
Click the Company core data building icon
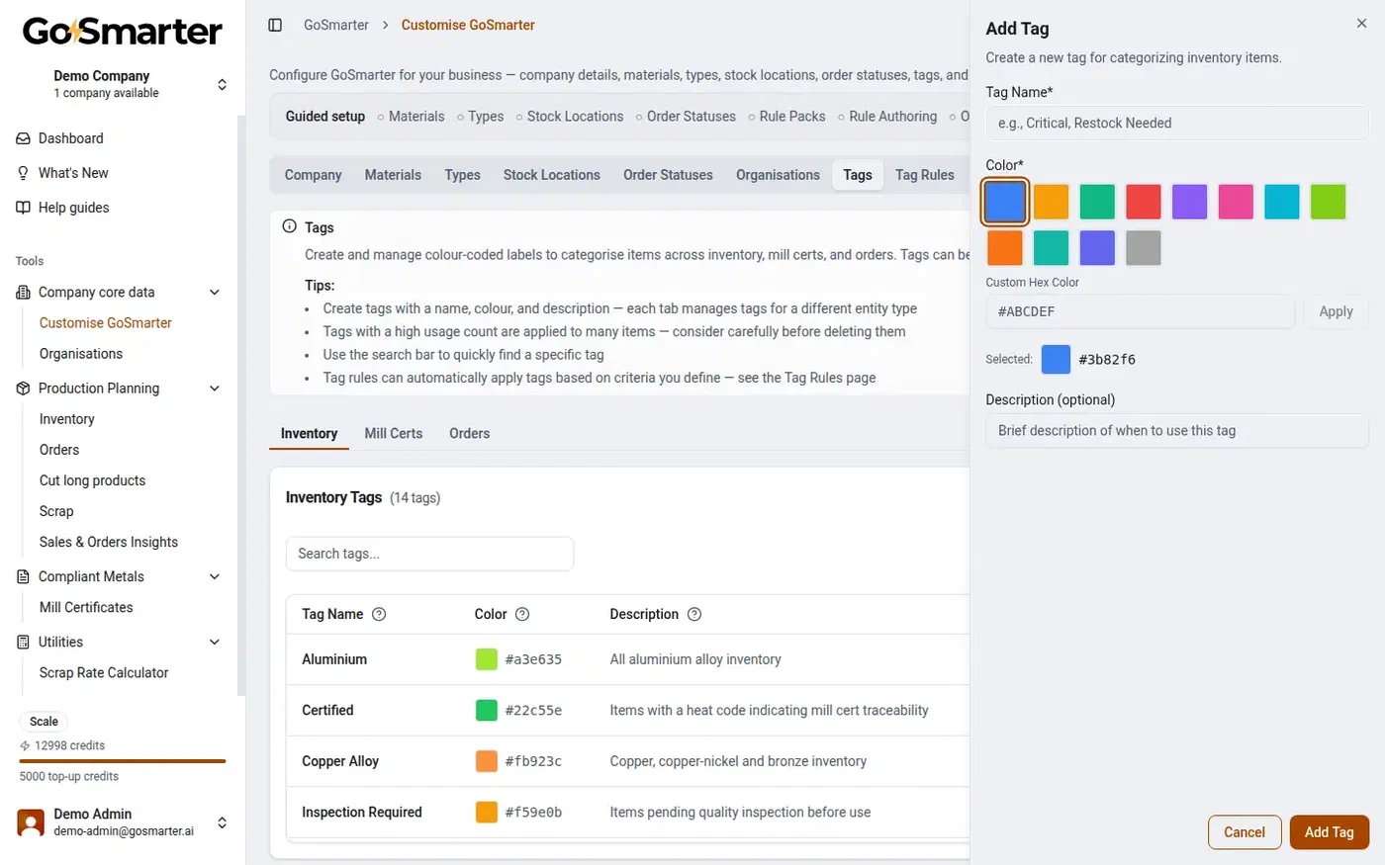23,293
